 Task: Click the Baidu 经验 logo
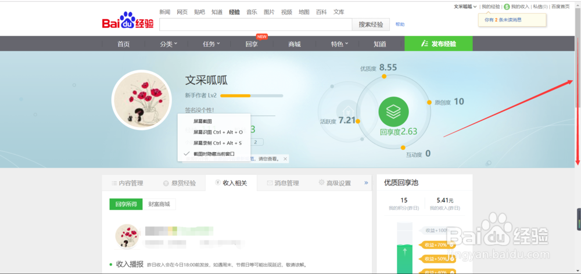click(x=128, y=21)
